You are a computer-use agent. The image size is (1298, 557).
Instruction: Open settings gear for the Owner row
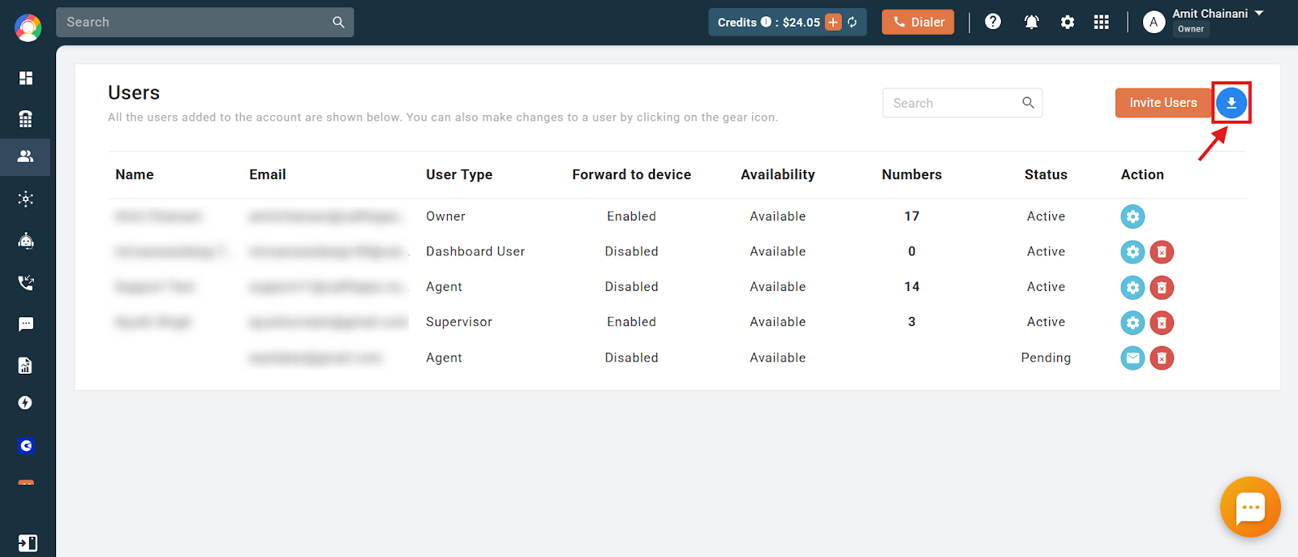(1133, 216)
